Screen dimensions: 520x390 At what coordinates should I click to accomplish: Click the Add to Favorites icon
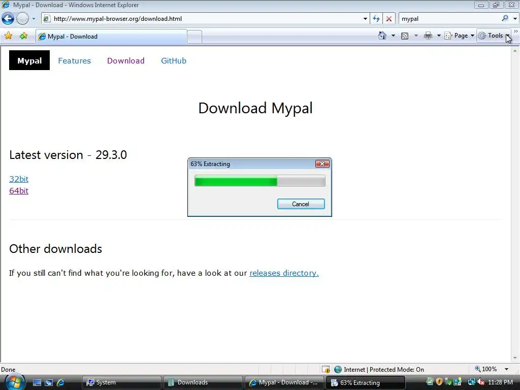tap(23, 36)
